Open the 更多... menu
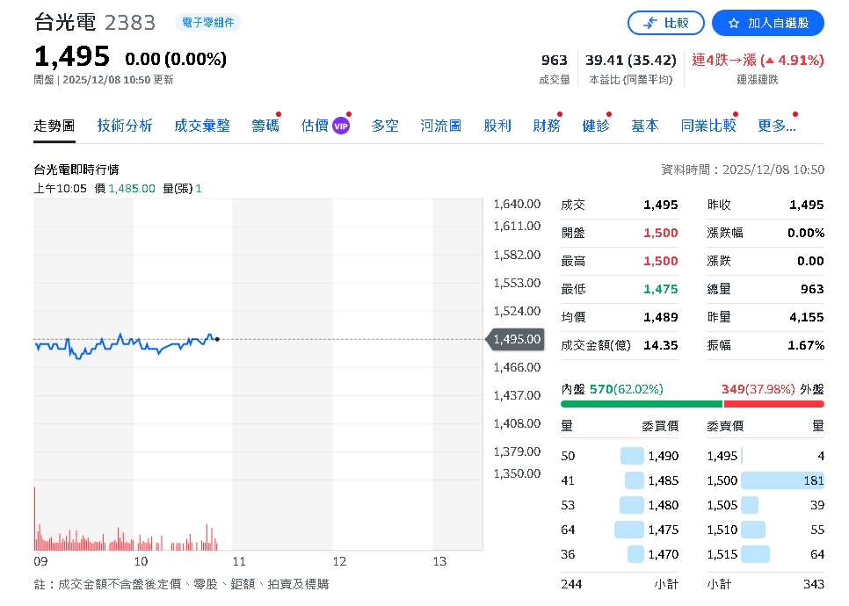This screenshot has width=849, height=606. click(776, 126)
